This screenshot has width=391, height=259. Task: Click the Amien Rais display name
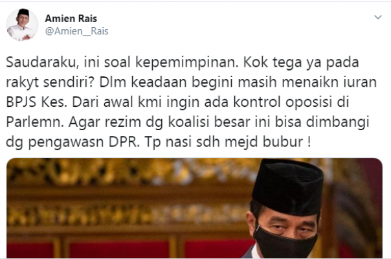pos(71,19)
